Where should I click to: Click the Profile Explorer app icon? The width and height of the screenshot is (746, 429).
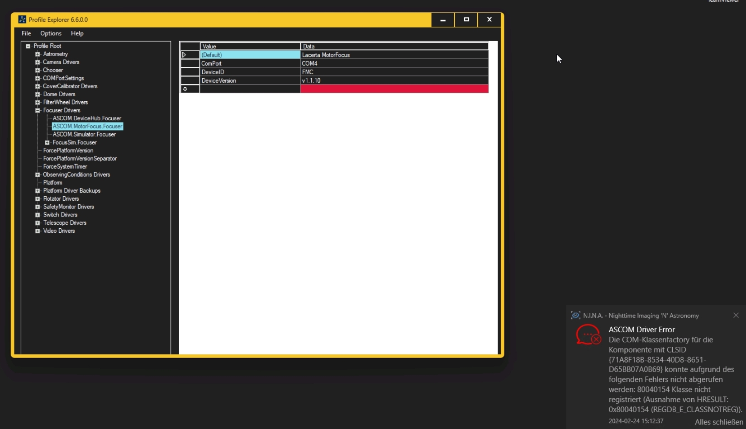click(22, 19)
